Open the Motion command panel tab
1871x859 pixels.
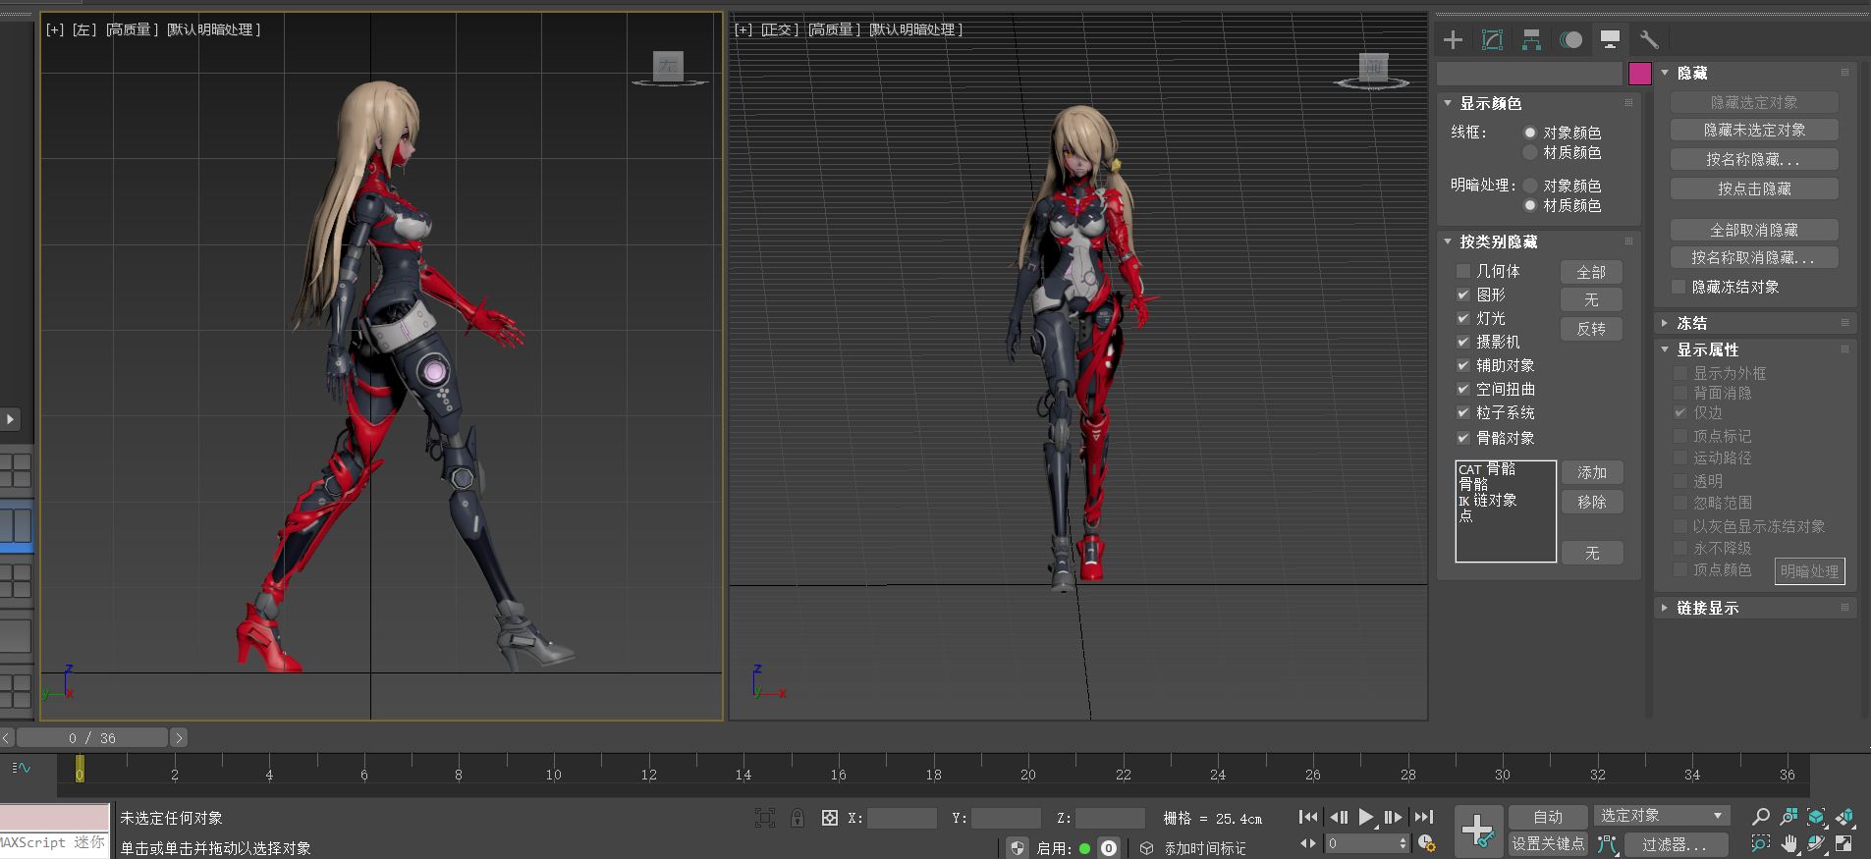pos(1571,40)
